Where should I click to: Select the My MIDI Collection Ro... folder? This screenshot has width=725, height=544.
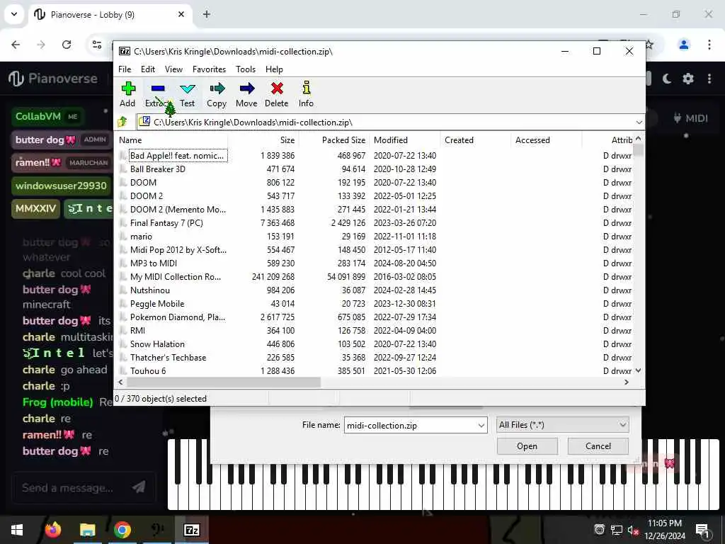176,277
